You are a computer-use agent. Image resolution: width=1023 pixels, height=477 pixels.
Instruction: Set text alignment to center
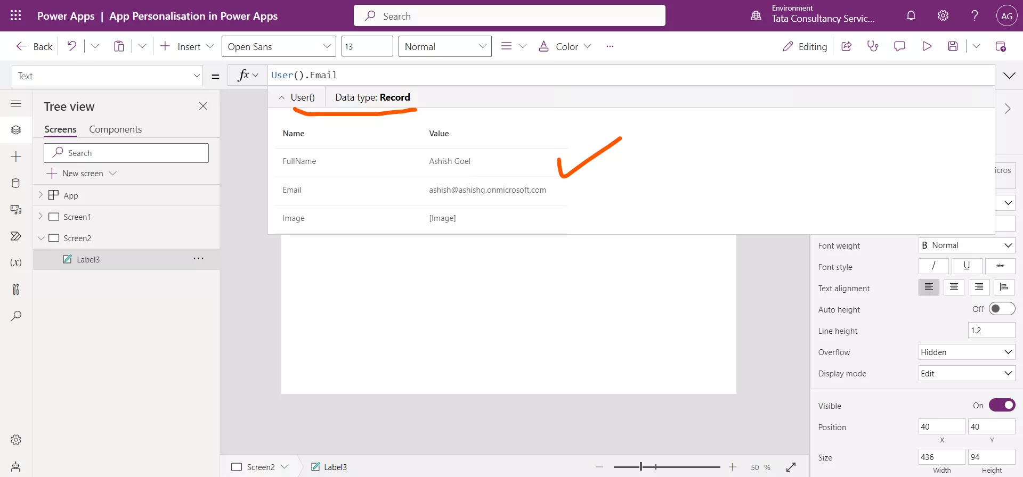tap(954, 287)
